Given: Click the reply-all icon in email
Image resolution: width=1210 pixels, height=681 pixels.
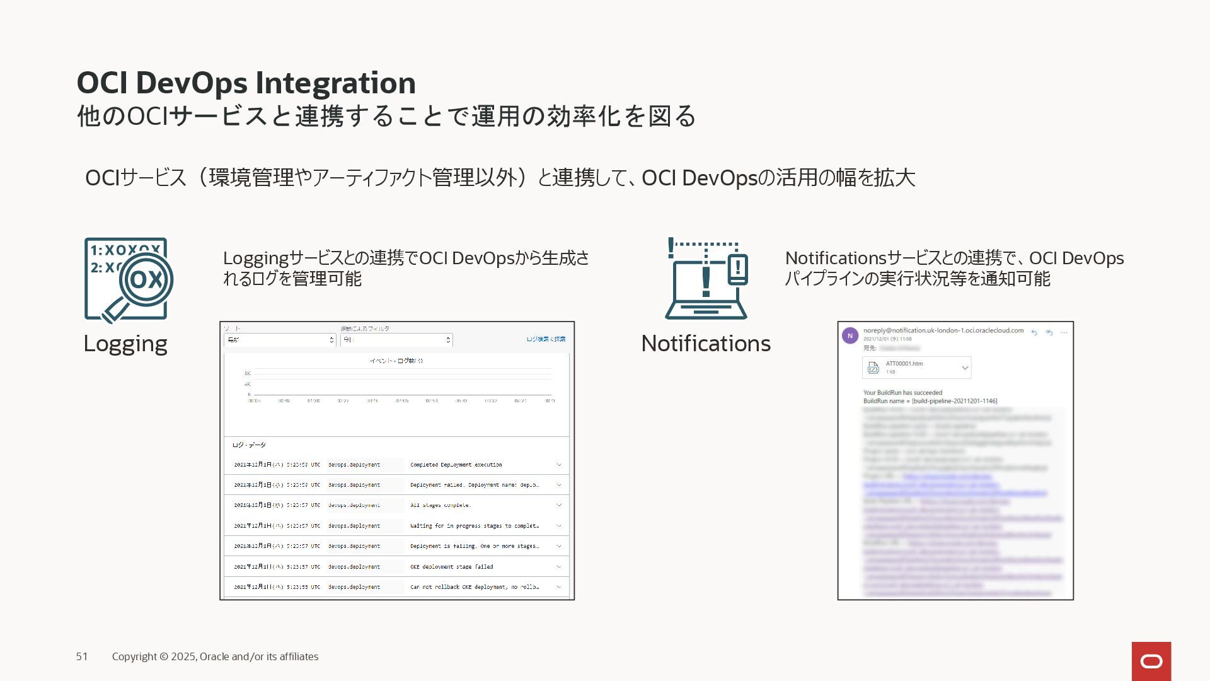Looking at the screenshot, I should [x=1049, y=332].
